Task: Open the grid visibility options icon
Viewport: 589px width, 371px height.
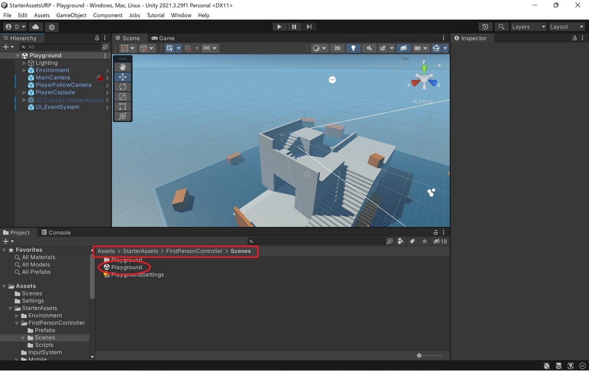Action: coord(170,48)
